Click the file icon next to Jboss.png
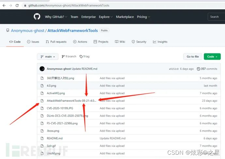Screen dimensions: 225x159 (x=42, y=131)
